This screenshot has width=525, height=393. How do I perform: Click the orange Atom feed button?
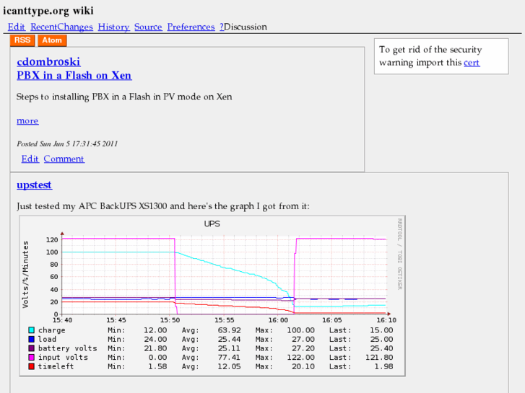[x=52, y=40]
